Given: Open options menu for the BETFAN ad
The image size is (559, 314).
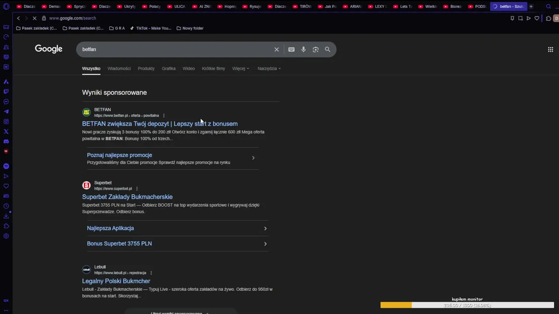Looking at the screenshot, I should [x=164, y=116].
